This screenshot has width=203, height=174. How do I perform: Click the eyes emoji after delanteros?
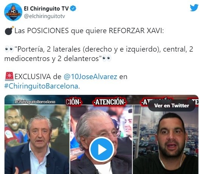(107, 58)
